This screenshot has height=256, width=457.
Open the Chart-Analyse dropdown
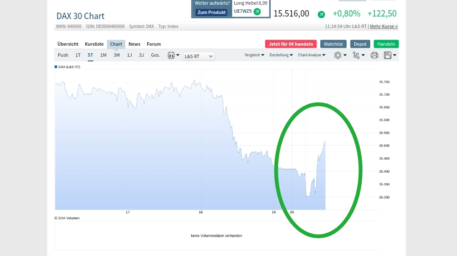[x=311, y=55]
